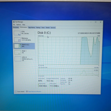Click the 10.3 ms response time value
This screenshot has width=111, height=111.
(x=50, y=81)
